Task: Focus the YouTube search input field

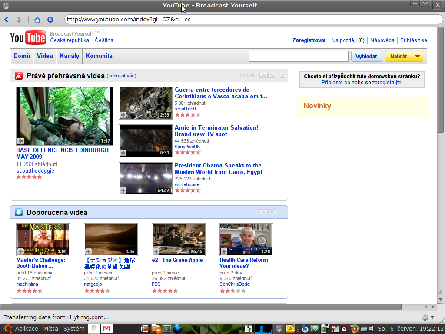Action: pos(299,56)
